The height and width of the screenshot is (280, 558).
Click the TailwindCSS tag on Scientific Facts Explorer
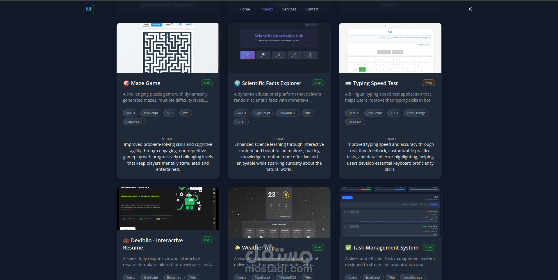point(288,113)
